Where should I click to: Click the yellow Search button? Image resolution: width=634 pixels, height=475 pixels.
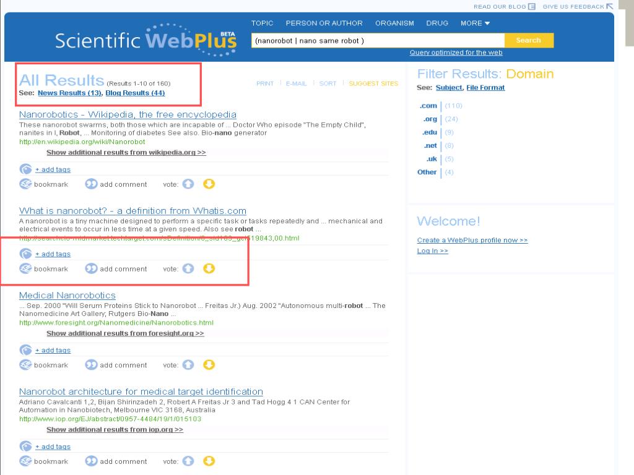tap(529, 40)
